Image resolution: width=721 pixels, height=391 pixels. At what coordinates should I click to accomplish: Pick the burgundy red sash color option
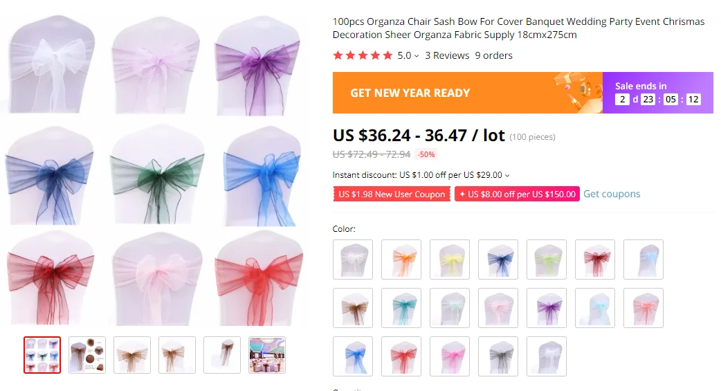click(x=595, y=260)
